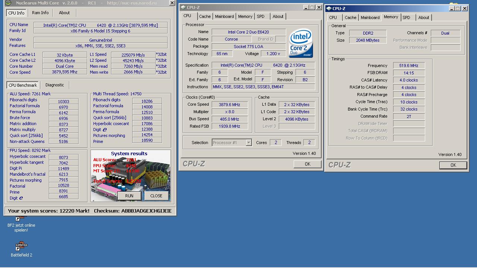
Task: Click the Memory Frequency 519.6 MHz field
Action: point(409,66)
